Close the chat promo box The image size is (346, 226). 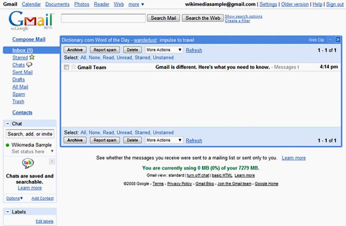[x=52, y=162]
